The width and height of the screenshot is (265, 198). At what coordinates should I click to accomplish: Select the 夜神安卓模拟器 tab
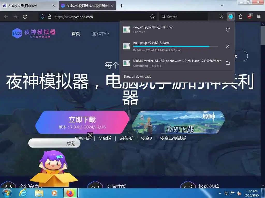[x=87, y=6]
